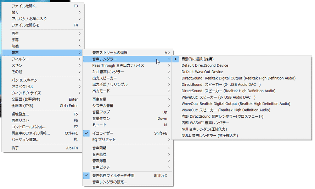315x189 pixels.
Task: Open the 2nd 音声レンダラー submenu
Action: [108, 72]
